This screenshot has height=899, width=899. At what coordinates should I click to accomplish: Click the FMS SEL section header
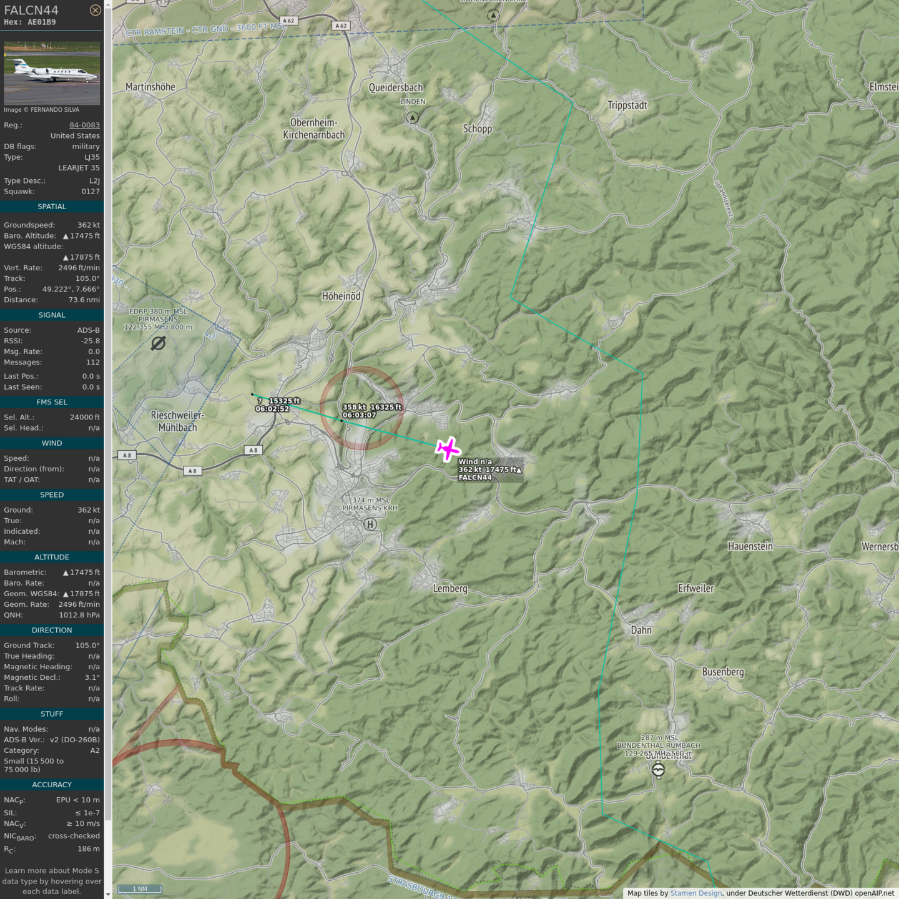tap(52, 402)
